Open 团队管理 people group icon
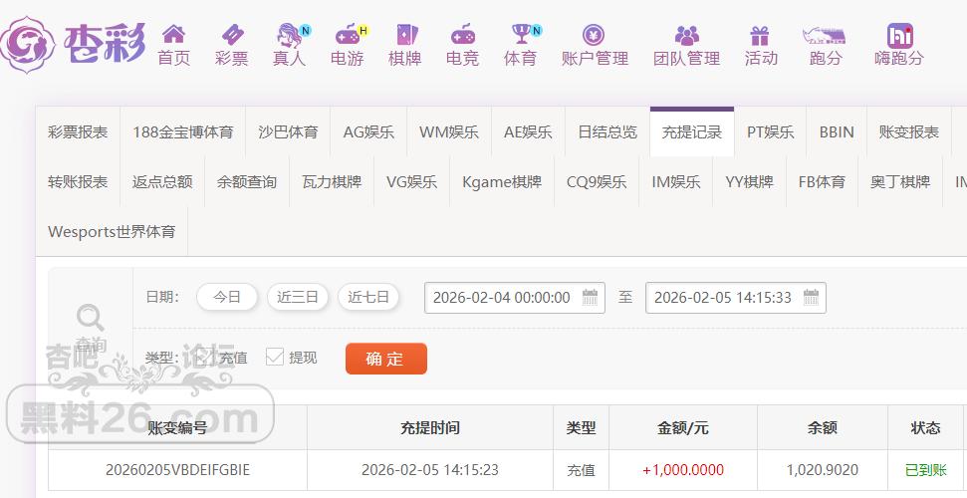The height and width of the screenshot is (498, 967). (686, 35)
